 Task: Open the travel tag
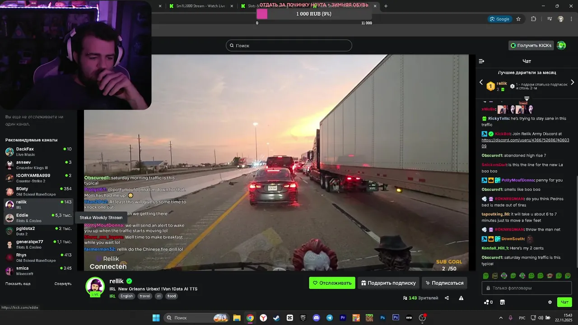click(x=144, y=296)
